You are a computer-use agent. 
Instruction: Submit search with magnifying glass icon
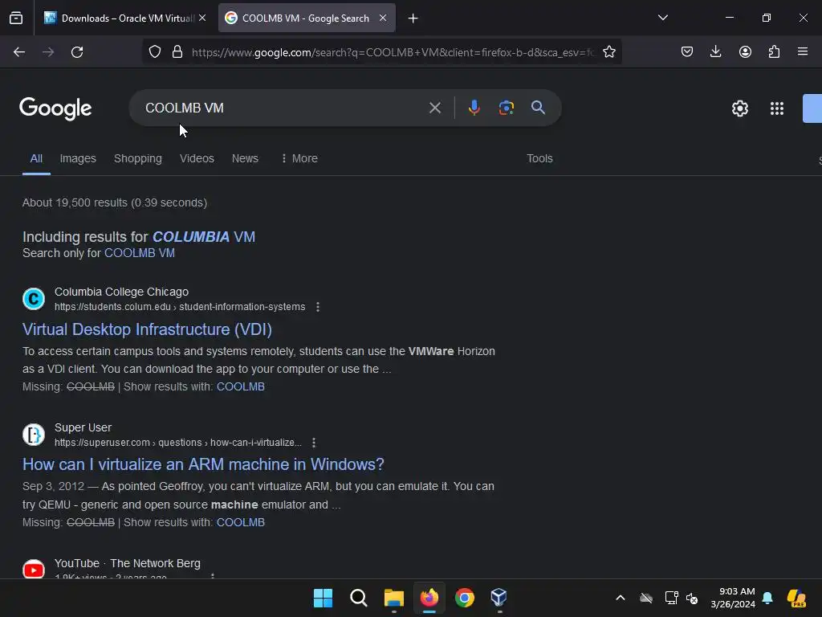[x=538, y=108]
